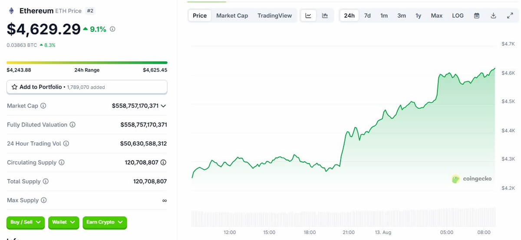521x240 pixels.
Task: Select the 7d time range
Action: pos(367,16)
